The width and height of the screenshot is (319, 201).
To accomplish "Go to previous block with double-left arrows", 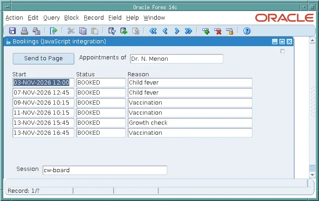I will pos(153,31).
